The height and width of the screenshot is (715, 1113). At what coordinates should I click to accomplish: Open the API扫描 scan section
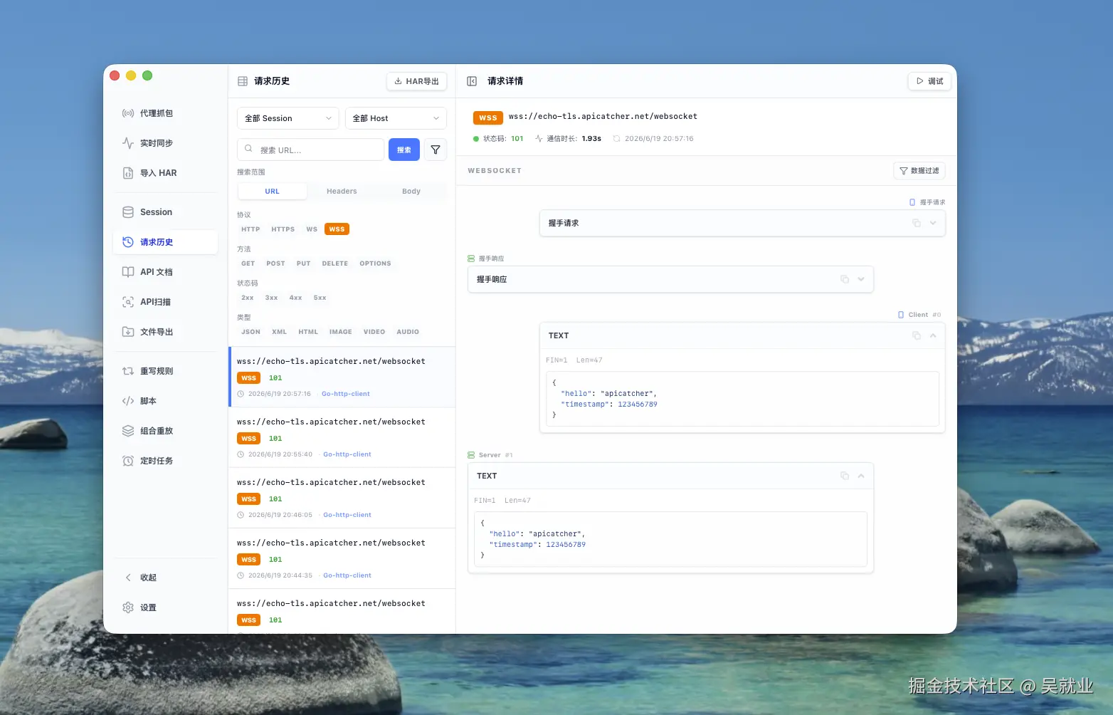pos(165,302)
